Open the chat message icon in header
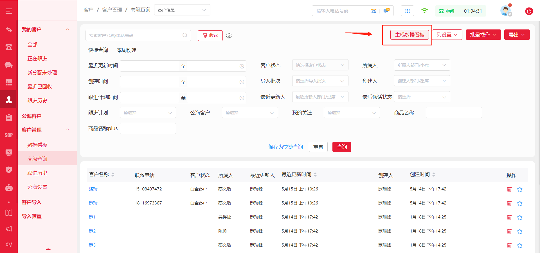Viewport: 540px width, 253px height. click(386, 11)
